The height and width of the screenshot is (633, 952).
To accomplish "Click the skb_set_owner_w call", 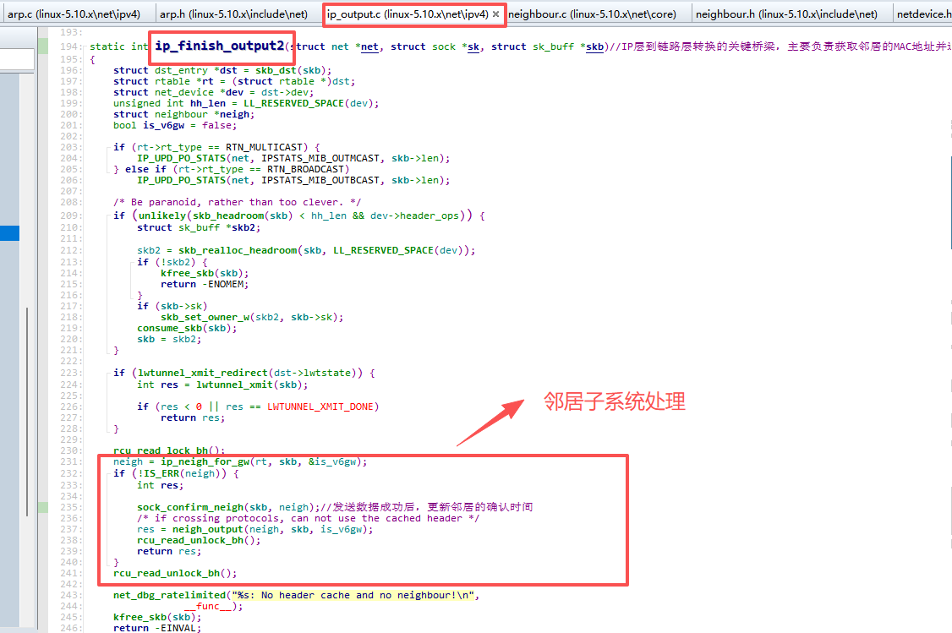I will [x=205, y=317].
